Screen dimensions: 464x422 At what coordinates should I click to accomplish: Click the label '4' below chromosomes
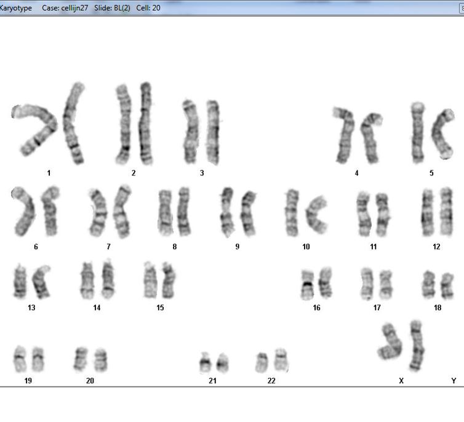tap(356, 173)
